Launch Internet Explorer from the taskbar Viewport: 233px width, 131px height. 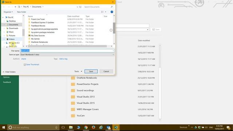click(x=101, y=127)
